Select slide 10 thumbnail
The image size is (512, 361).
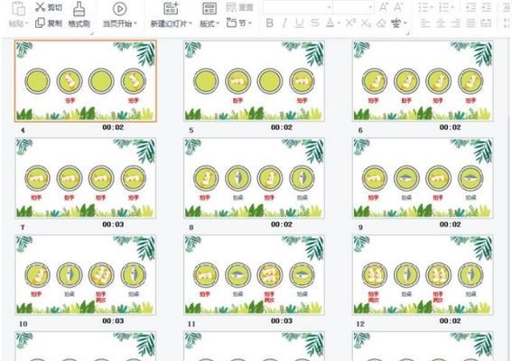click(86, 275)
